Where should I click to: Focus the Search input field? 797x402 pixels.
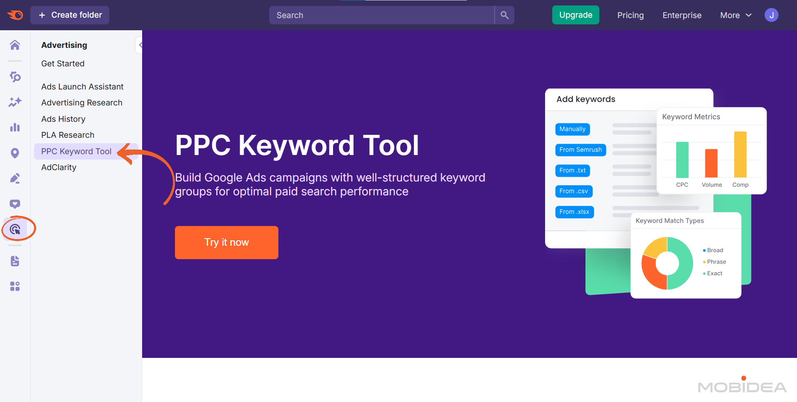381,15
